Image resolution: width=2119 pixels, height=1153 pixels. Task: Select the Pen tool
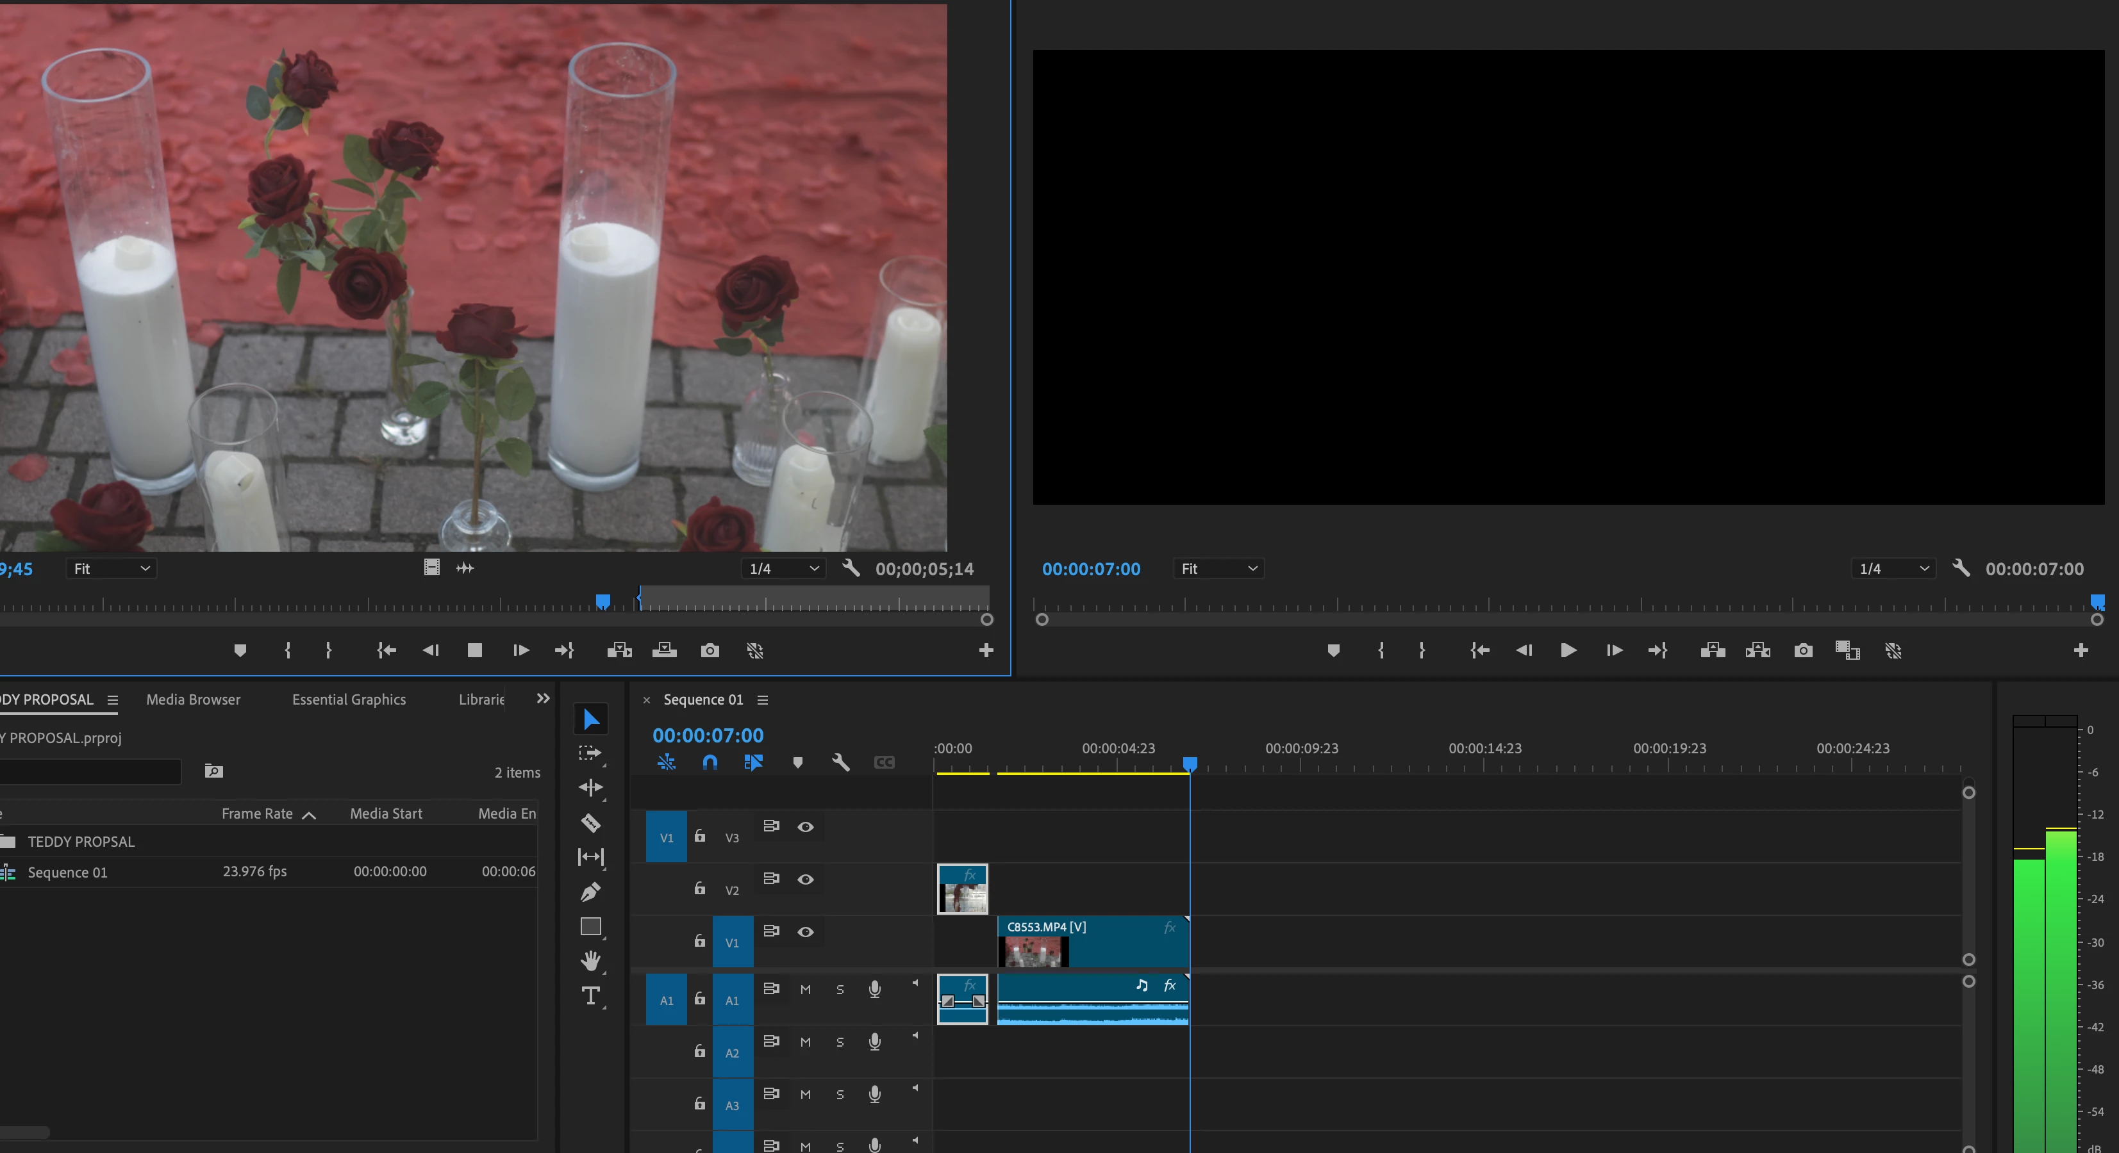click(x=590, y=892)
